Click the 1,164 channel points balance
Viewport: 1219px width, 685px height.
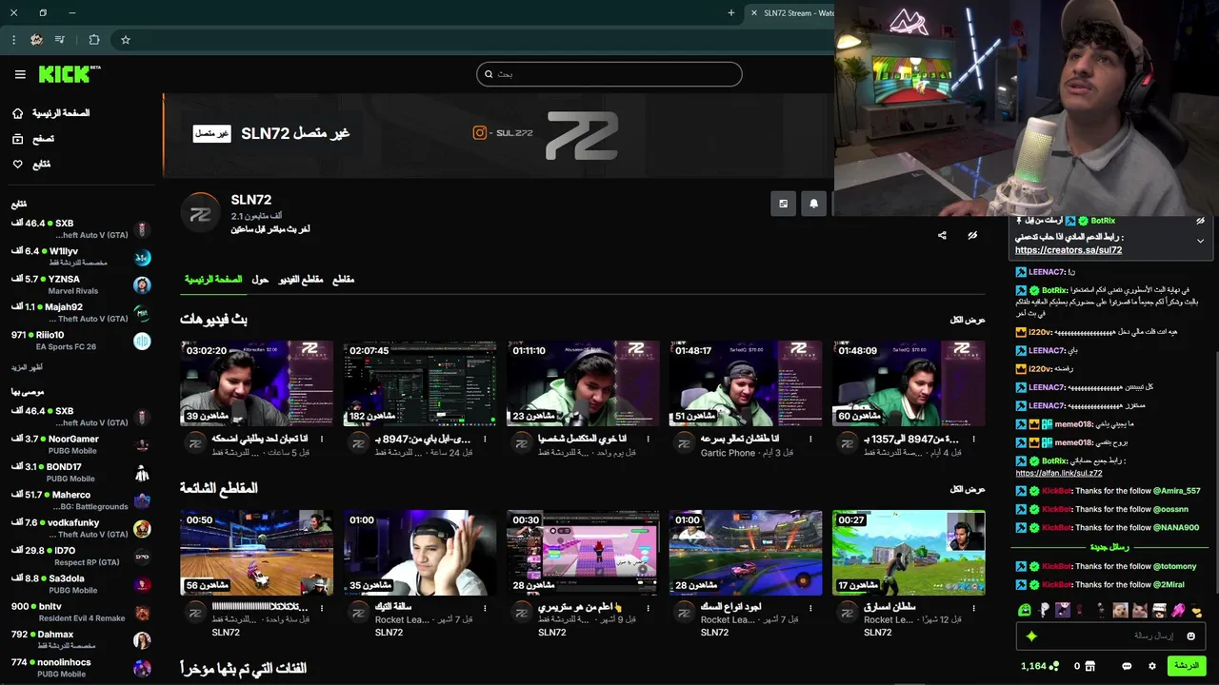click(x=1040, y=666)
